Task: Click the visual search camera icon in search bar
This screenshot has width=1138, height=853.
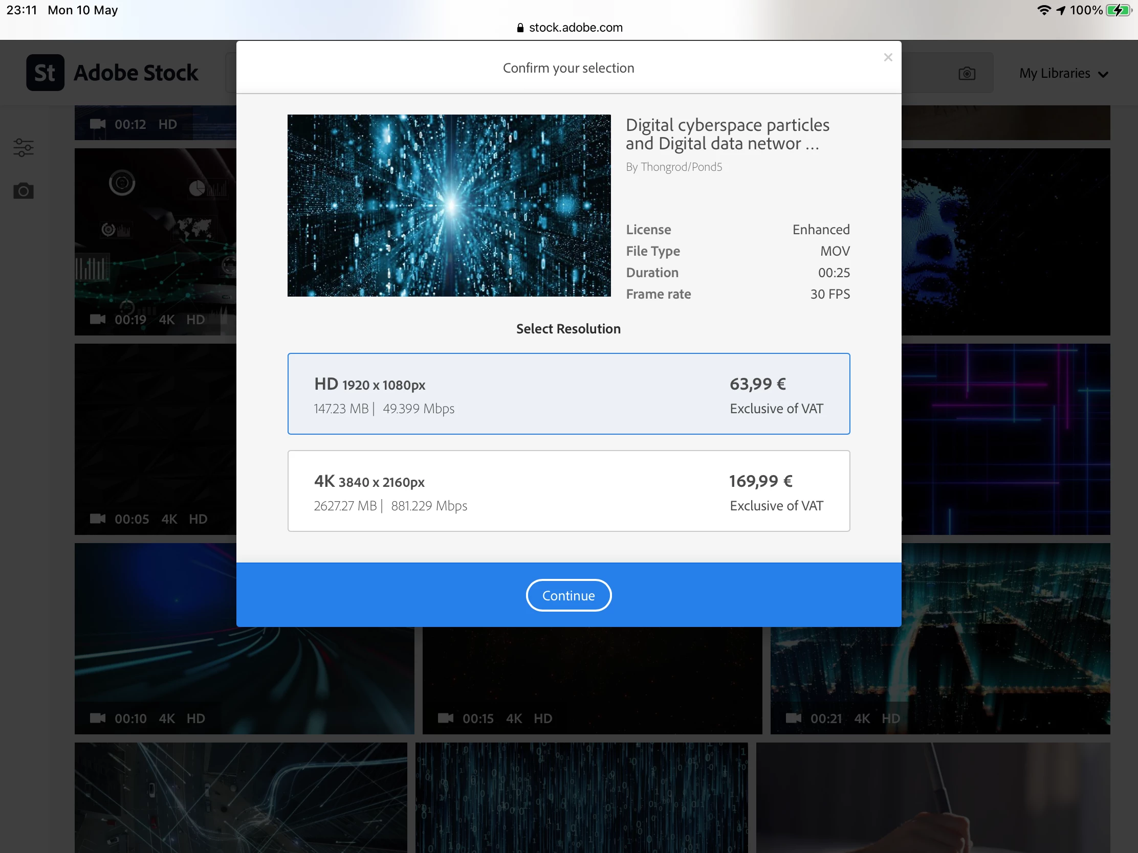Action: coord(966,74)
